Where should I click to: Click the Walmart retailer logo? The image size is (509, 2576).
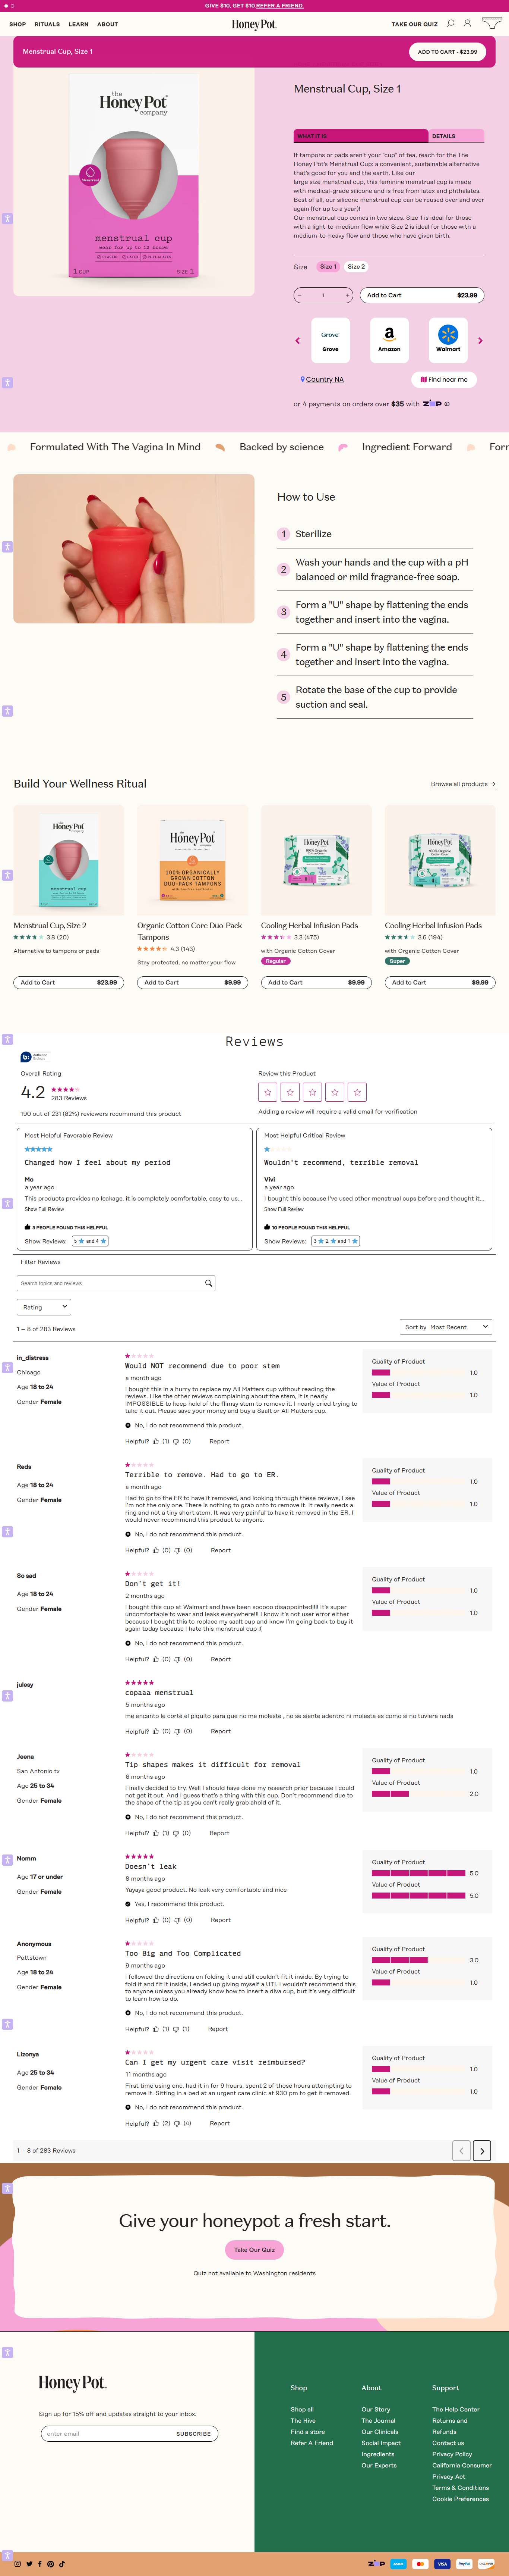[448, 340]
